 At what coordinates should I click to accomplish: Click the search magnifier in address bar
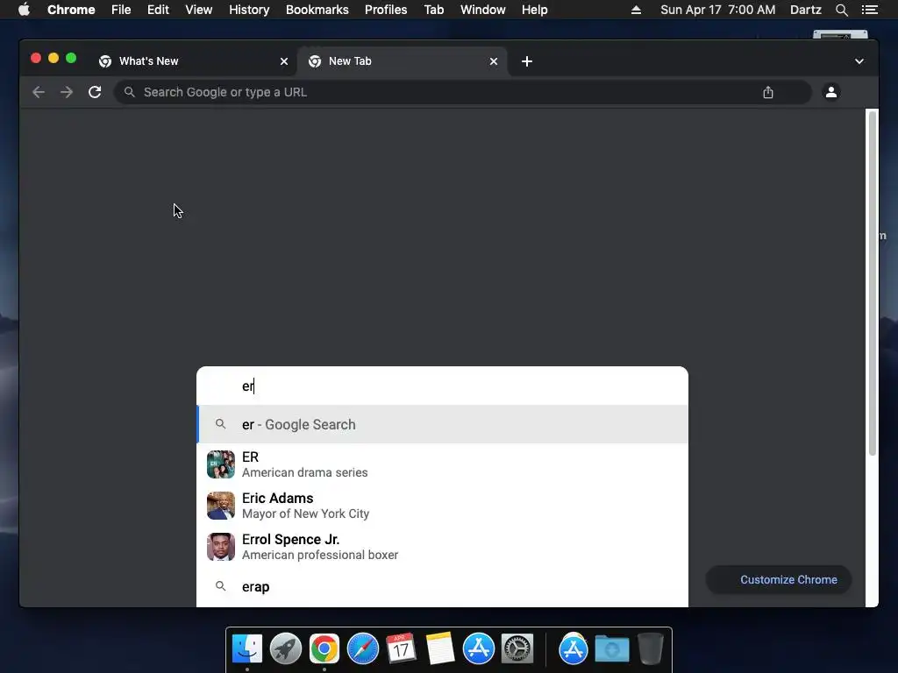click(x=130, y=92)
